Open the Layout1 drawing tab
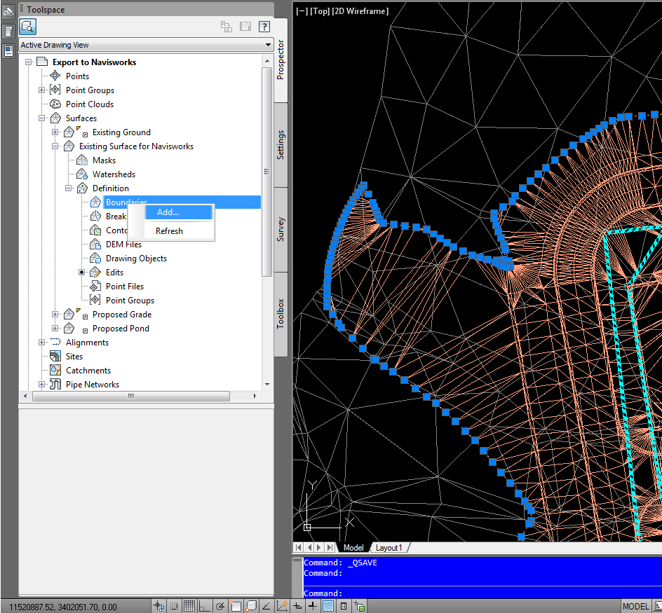 [x=389, y=548]
